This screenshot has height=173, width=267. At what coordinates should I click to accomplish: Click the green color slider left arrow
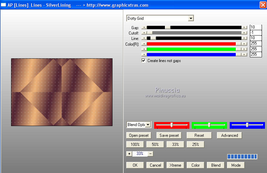(x=144, y=49)
